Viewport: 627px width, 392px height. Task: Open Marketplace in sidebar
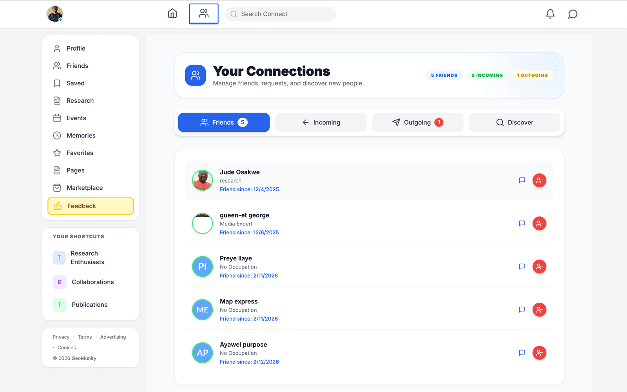(x=91, y=188)
